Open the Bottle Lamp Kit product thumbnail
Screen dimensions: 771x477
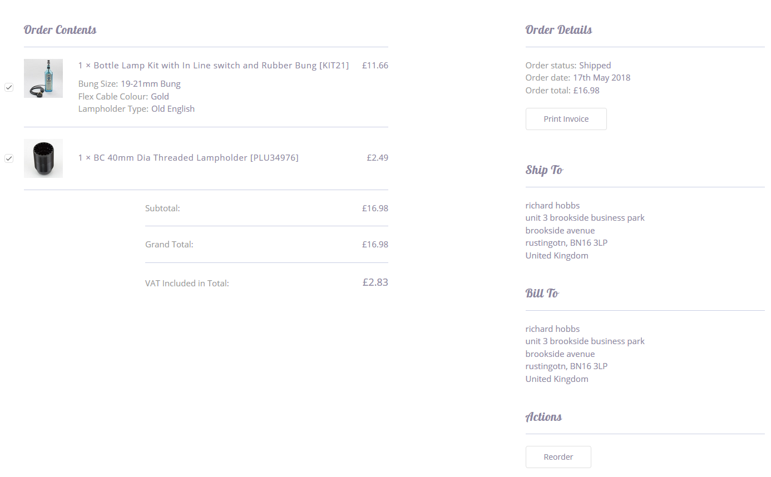point(43,78)
